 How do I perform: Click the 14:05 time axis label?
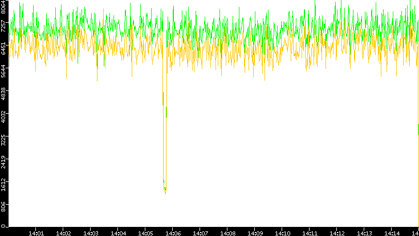pyautogui.click(x=145, y=233)
